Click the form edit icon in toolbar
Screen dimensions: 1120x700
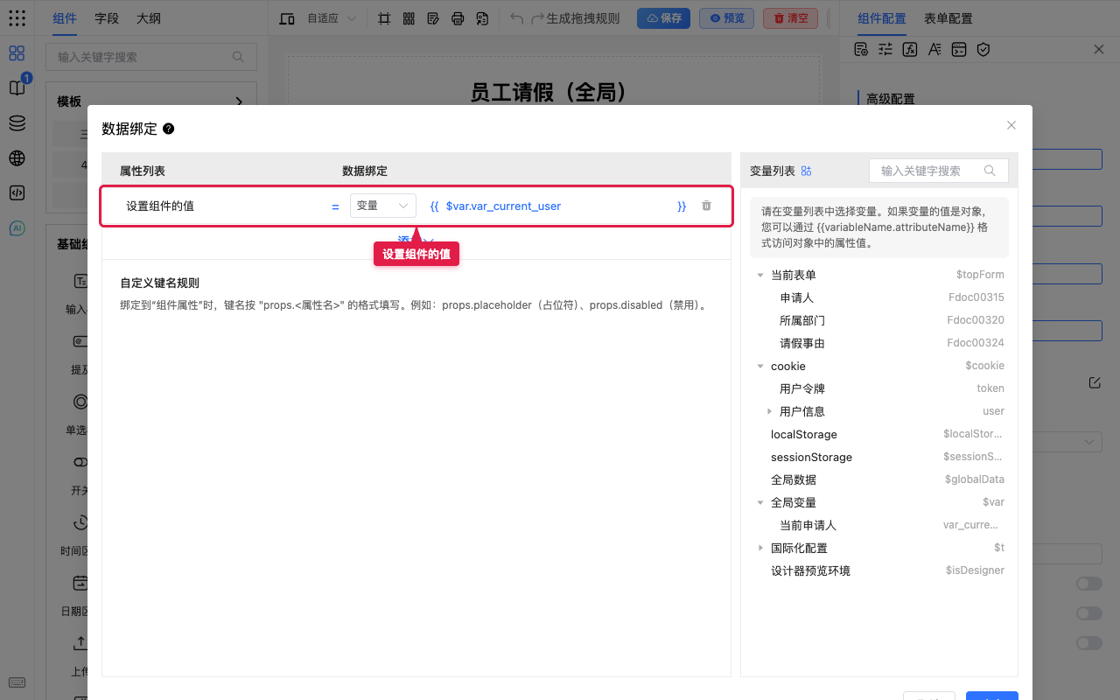(433, 18)
